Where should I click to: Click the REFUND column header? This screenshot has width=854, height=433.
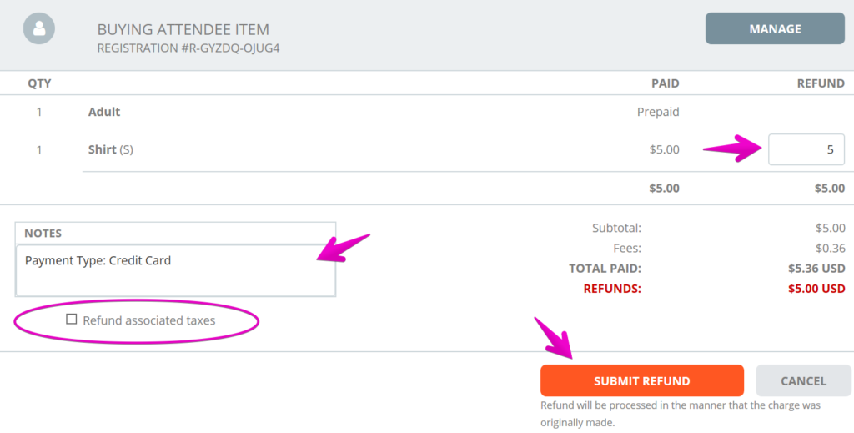click(821, 83)
